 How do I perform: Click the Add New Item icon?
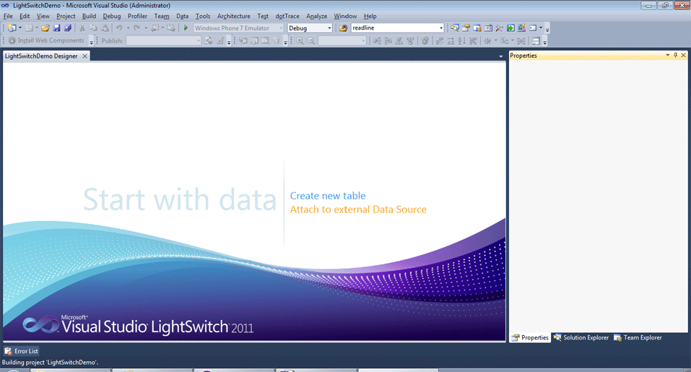click(x=29, y=27)
